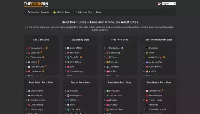Image resolution: width=200 pixels, height=114 pixels.
Task: Open the Best Hentai Porn Sites heading
Action: tap(159, 82)
